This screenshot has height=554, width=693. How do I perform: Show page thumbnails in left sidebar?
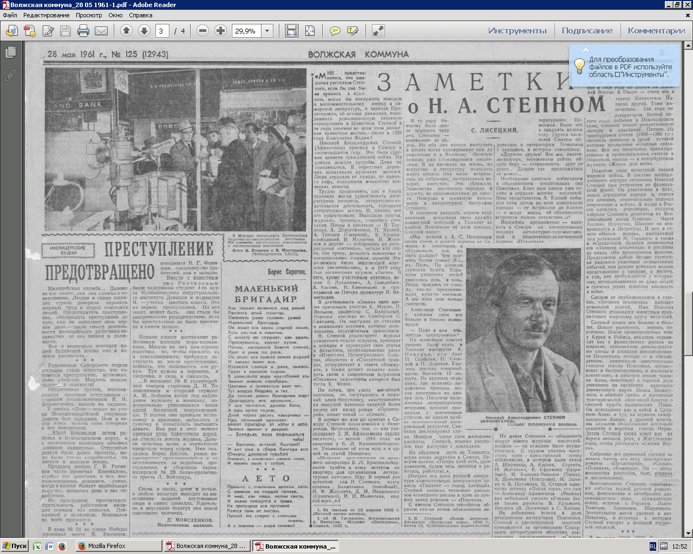tap(10, 52)
